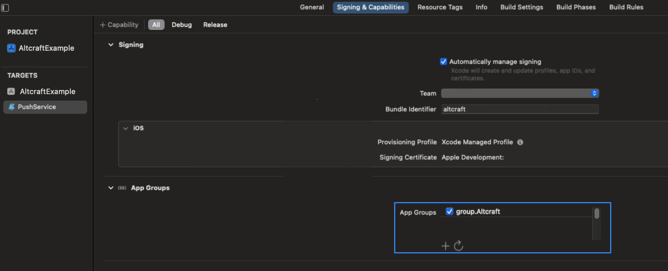Click the App Groups link icon
The image size is (668, 271).
click(122, 188)
